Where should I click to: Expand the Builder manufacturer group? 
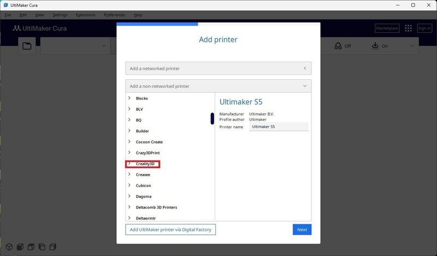pos(129,130)
